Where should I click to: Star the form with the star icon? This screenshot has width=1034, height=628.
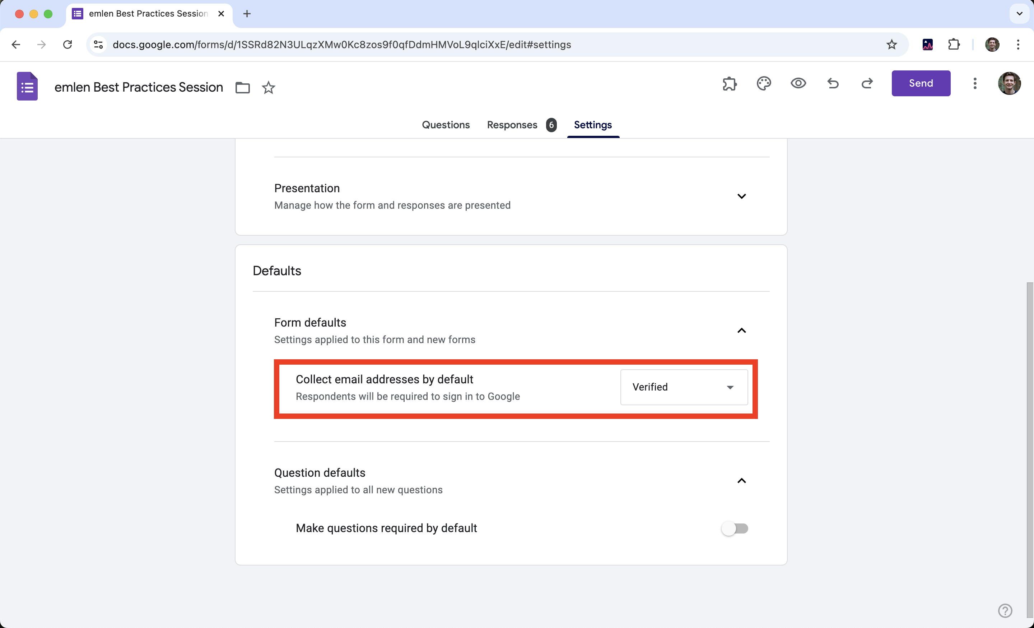pyautogui.click(x=269, y=88)
